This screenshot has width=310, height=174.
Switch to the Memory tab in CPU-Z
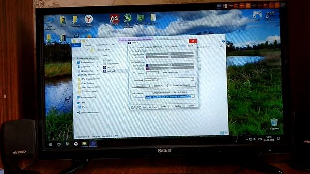(x=159, y=47)
